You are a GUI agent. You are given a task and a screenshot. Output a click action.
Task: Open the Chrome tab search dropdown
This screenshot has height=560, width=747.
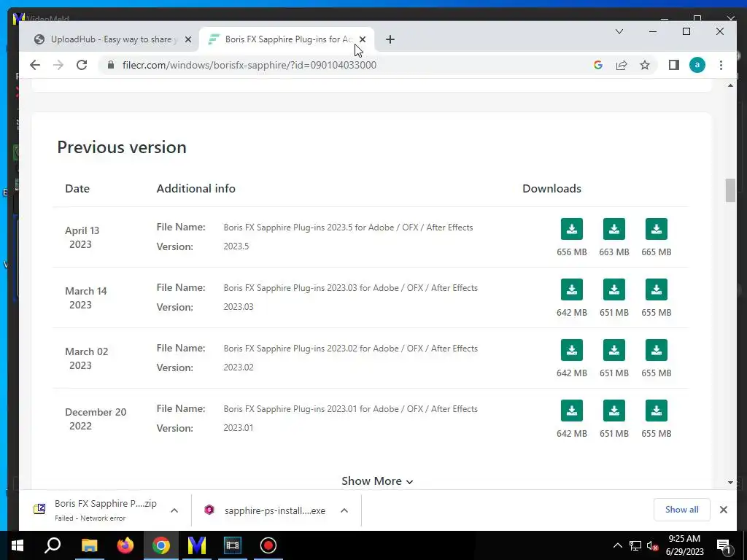pyautogui.click(x=619, y=31)
